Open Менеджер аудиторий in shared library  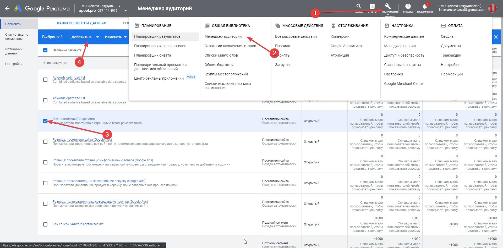223,36
